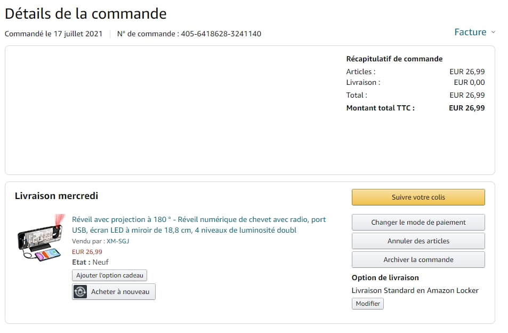Click Livraison Standard en Amazon Locker text
This screenshot has width=508, height=333.
415,290
